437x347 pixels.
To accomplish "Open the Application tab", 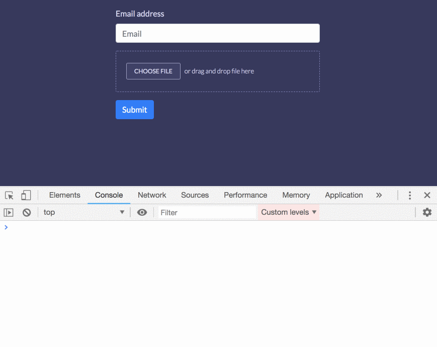I will pyautogui.click(x=344, y=195).
